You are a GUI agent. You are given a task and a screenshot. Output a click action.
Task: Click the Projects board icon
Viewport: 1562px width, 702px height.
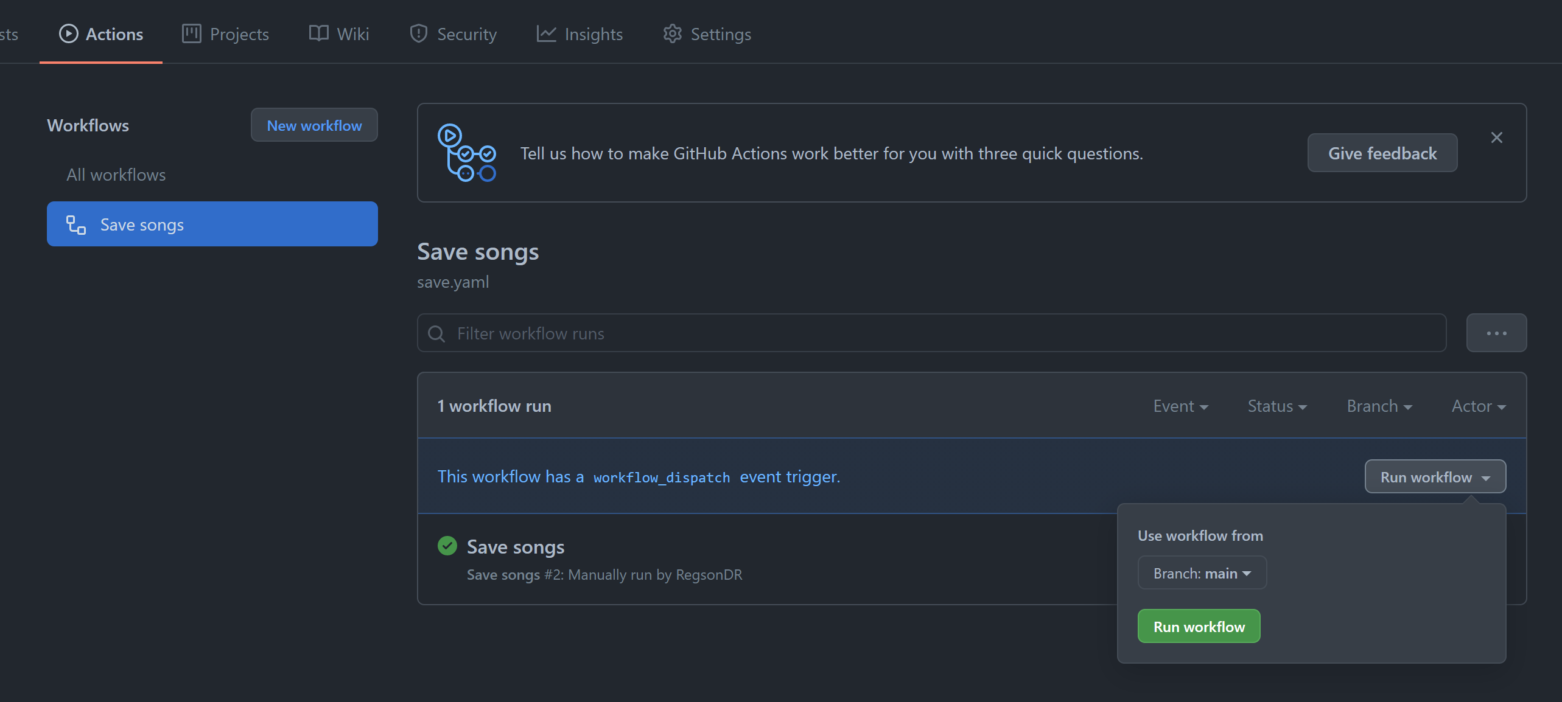pyautogui.click(x=191, y=34)
